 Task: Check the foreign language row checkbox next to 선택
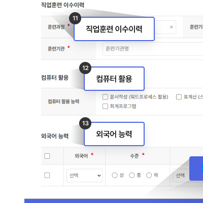[47, 175]
